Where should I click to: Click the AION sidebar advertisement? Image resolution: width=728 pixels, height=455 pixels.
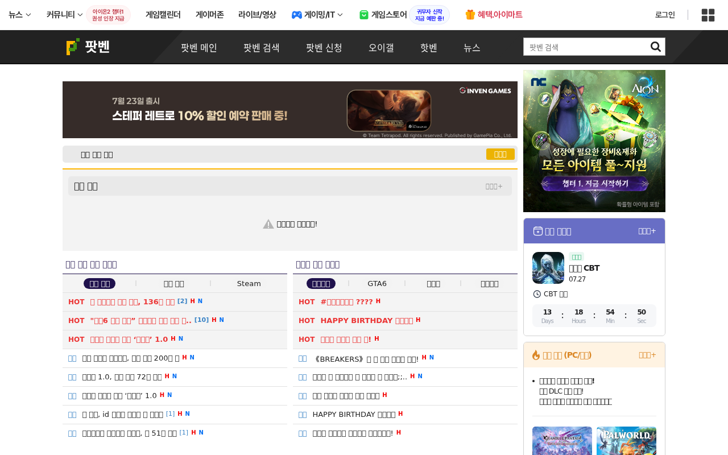click(x=594, y=141)
